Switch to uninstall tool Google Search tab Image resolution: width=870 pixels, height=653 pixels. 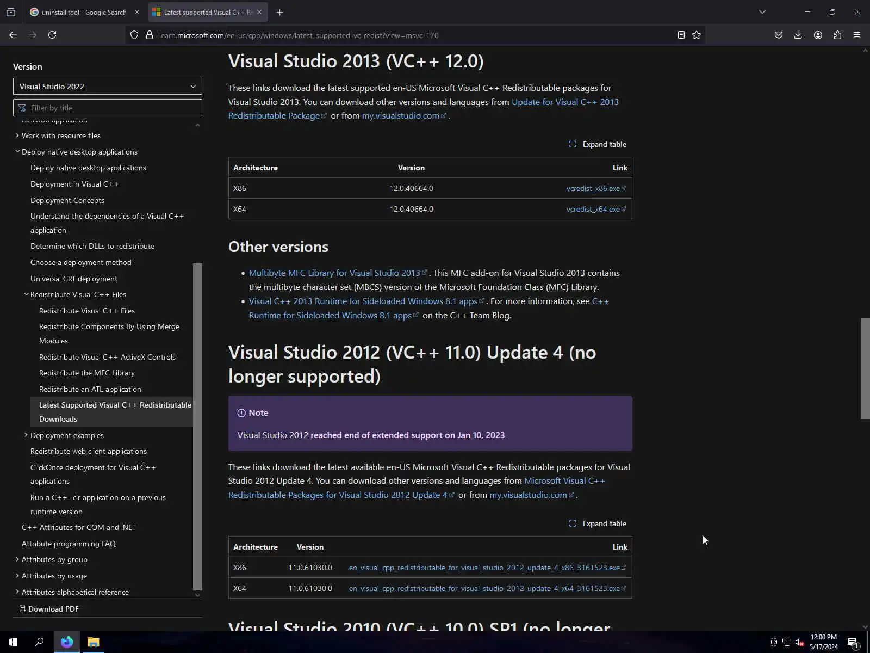point(84,12)
